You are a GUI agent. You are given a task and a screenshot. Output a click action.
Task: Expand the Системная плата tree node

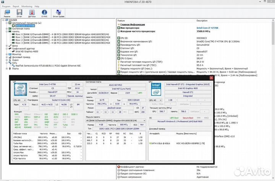pyautogui.click(x=6, y=29)
